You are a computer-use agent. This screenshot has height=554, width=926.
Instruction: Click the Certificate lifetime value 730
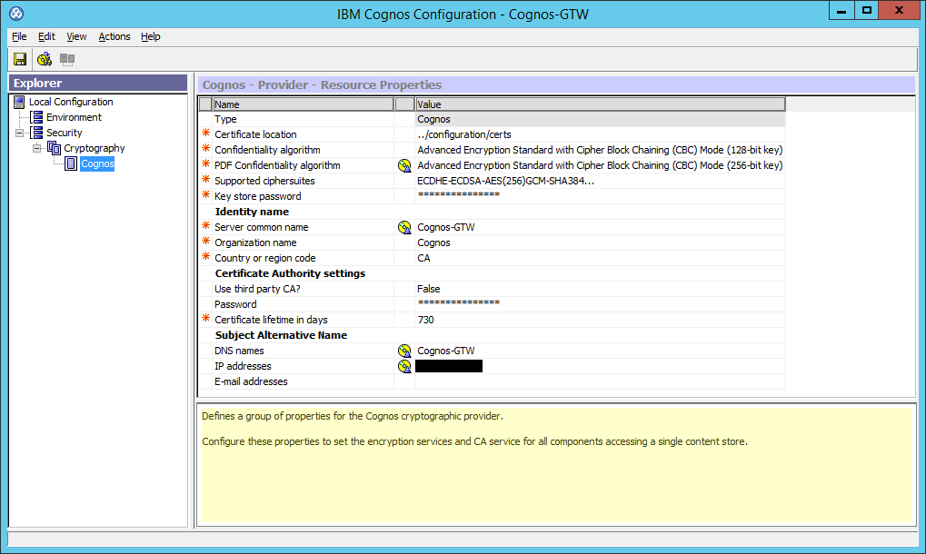click(425, 320)
